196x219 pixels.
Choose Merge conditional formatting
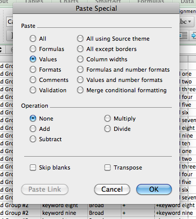(80, 90)
